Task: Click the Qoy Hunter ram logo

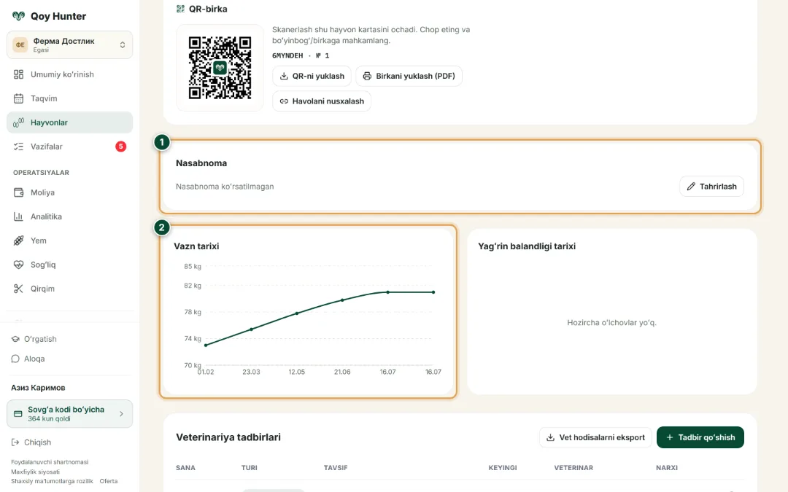Action: 18,16
